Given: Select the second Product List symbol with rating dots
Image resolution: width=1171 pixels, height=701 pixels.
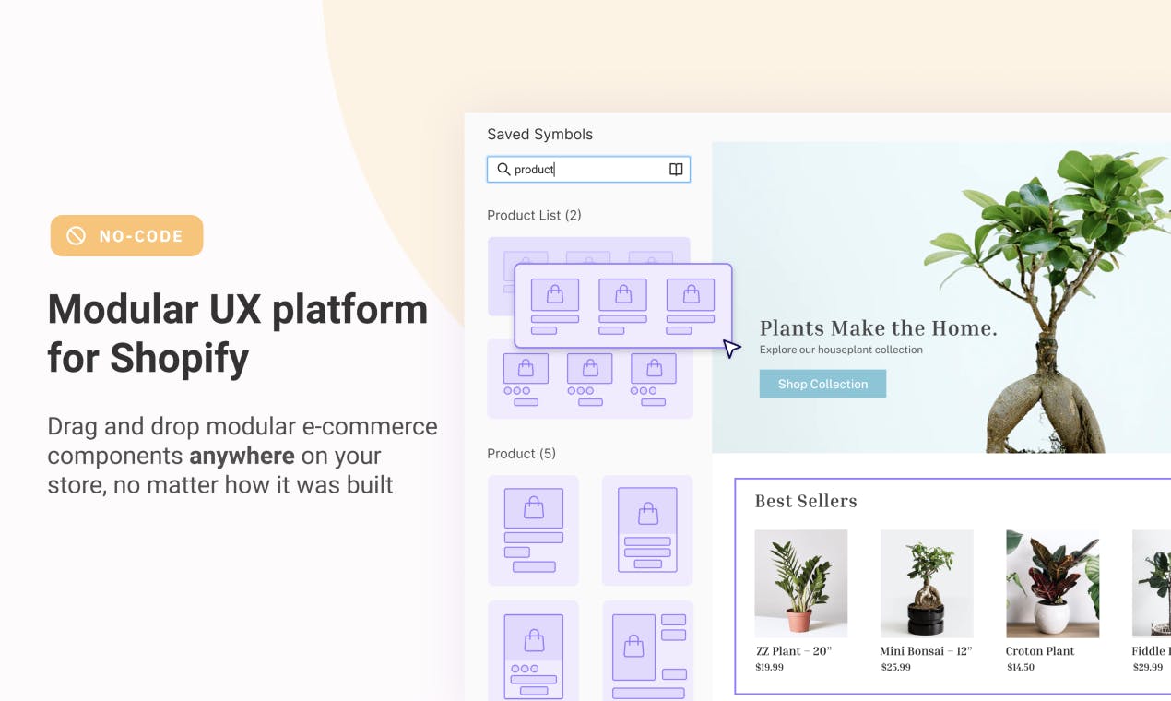Looking at the screenshot, I should point(590,379).
